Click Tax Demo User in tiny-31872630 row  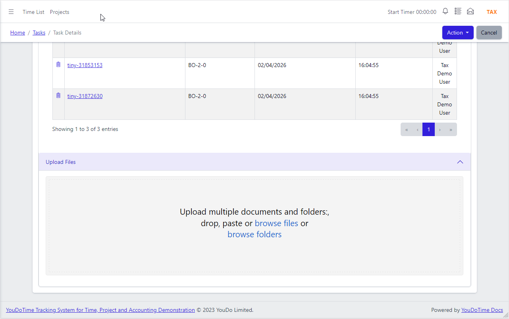(x=445, y=104)
